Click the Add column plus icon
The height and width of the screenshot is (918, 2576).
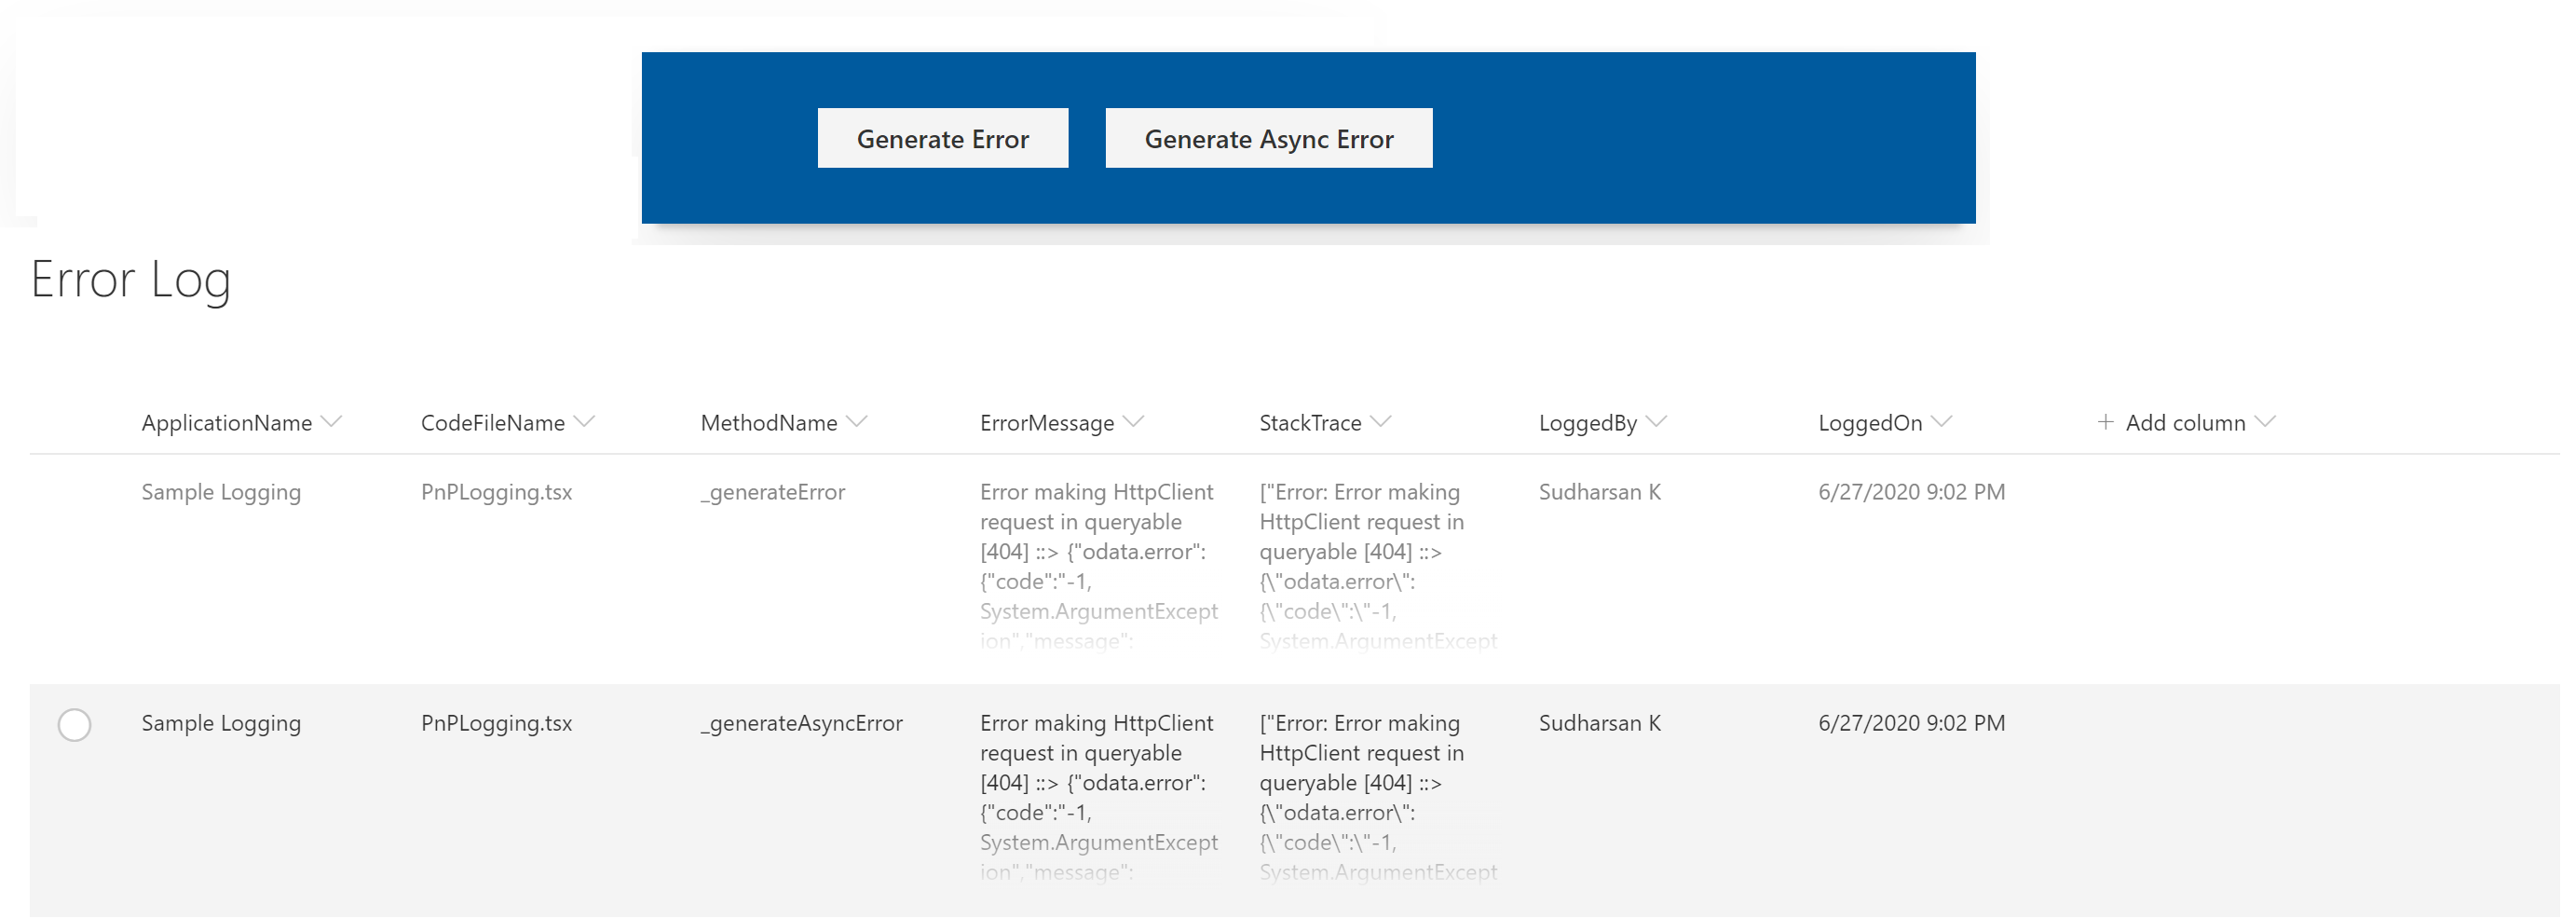click(x=2106, y=422)
